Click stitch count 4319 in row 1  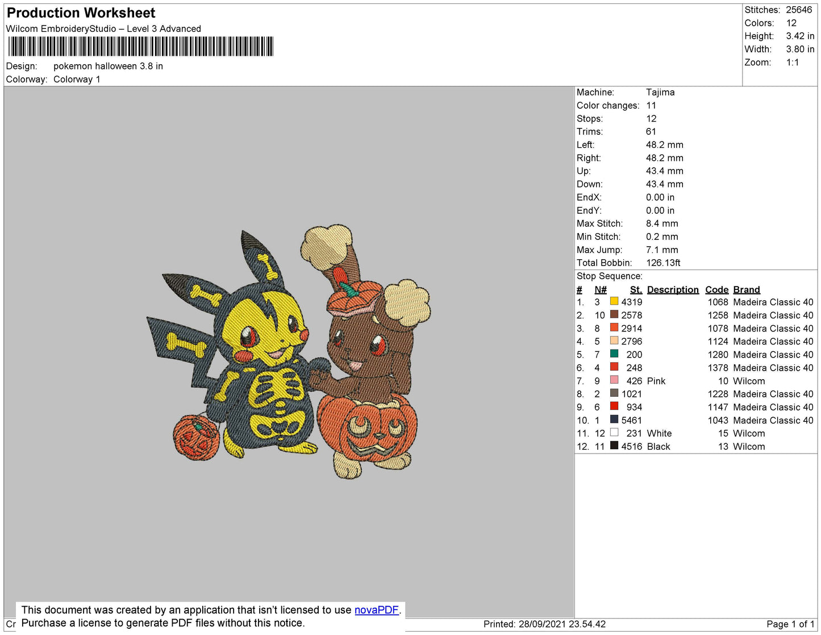tap(632, 302)
